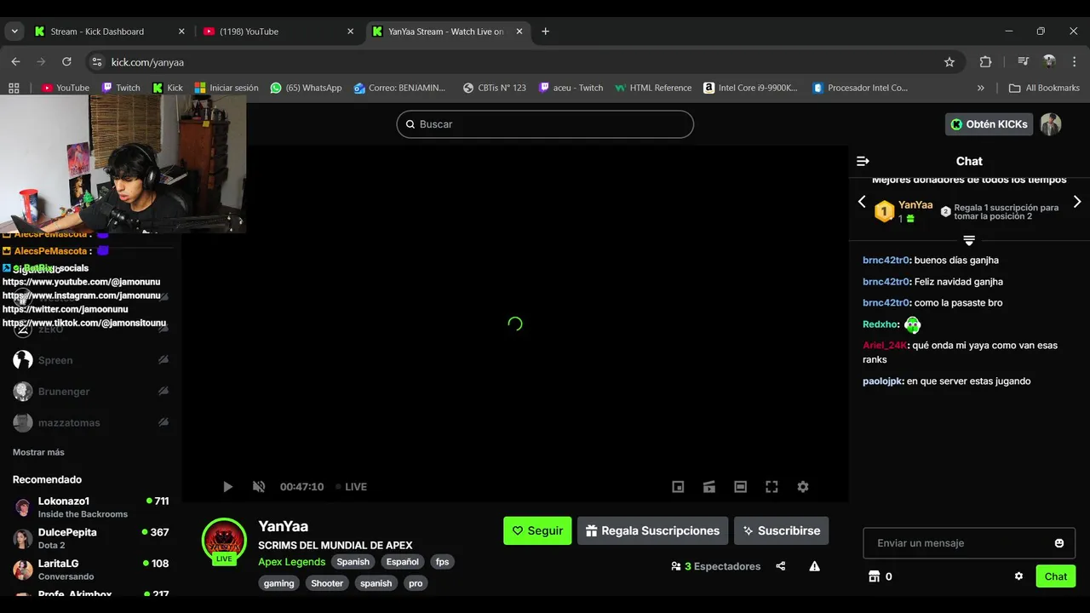
Task: Unmute the stream with the volume icon
Action: (x=259, y=487)
